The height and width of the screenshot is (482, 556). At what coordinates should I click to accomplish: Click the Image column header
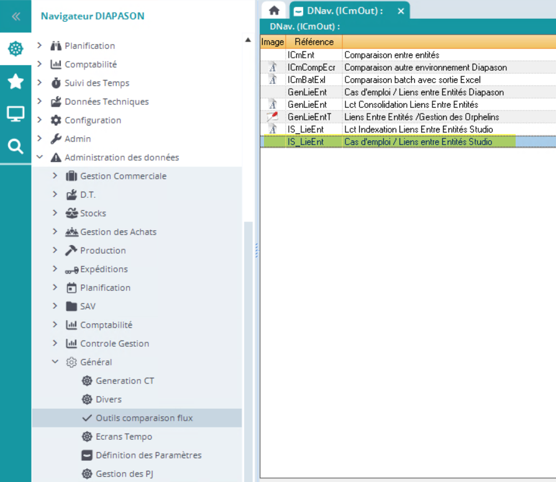(x=272, y=42)
